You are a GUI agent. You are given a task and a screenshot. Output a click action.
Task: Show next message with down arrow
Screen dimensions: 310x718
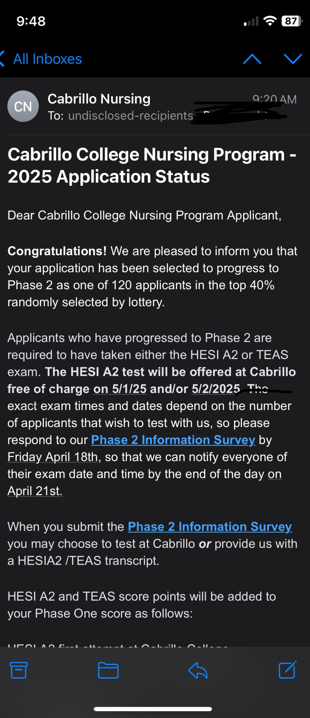[x=293, y=59]
